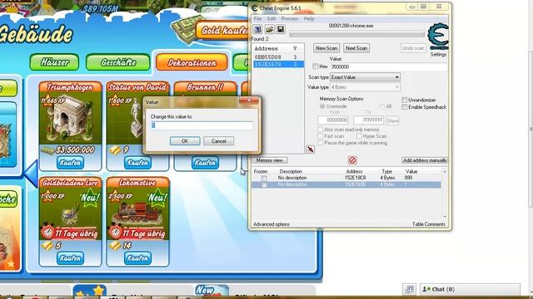
Task: Toggle the Fast scan checkbox
Action: click(x=320, y=136)
